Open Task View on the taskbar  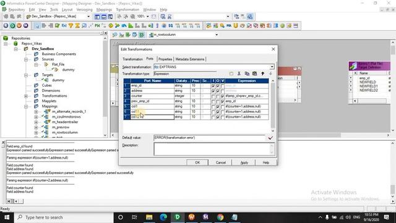coord(134,217)
